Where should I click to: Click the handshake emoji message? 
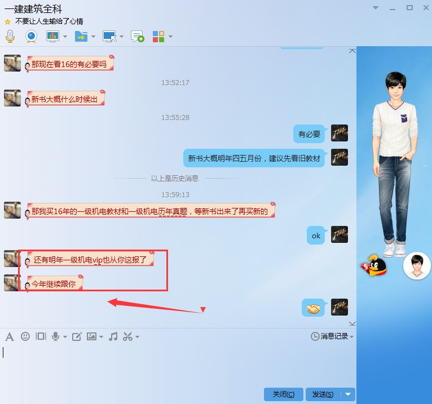[314, 308]
